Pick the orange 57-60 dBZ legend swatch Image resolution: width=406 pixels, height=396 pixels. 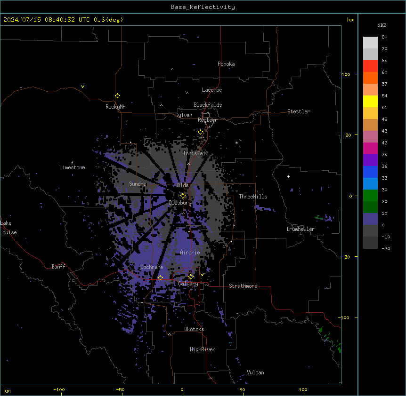[x=370, y=78]
